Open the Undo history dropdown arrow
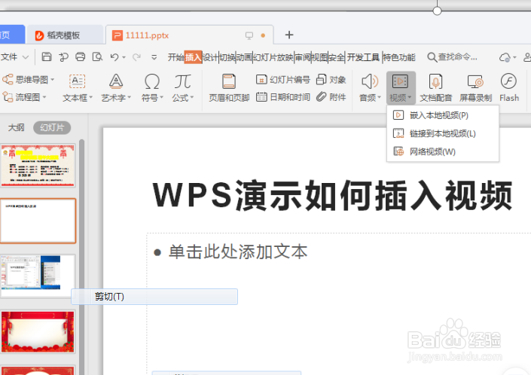This screenshot has width=531, height=375. [x=124, y=57]
